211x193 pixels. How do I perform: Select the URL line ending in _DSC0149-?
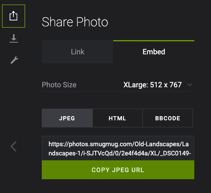pos(119,153)
